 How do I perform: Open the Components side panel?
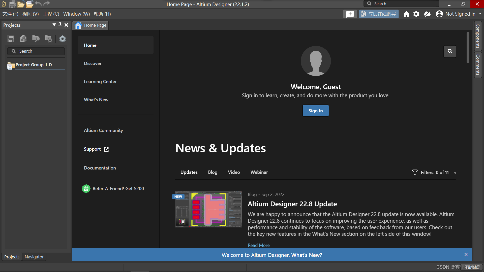point(478,36)
